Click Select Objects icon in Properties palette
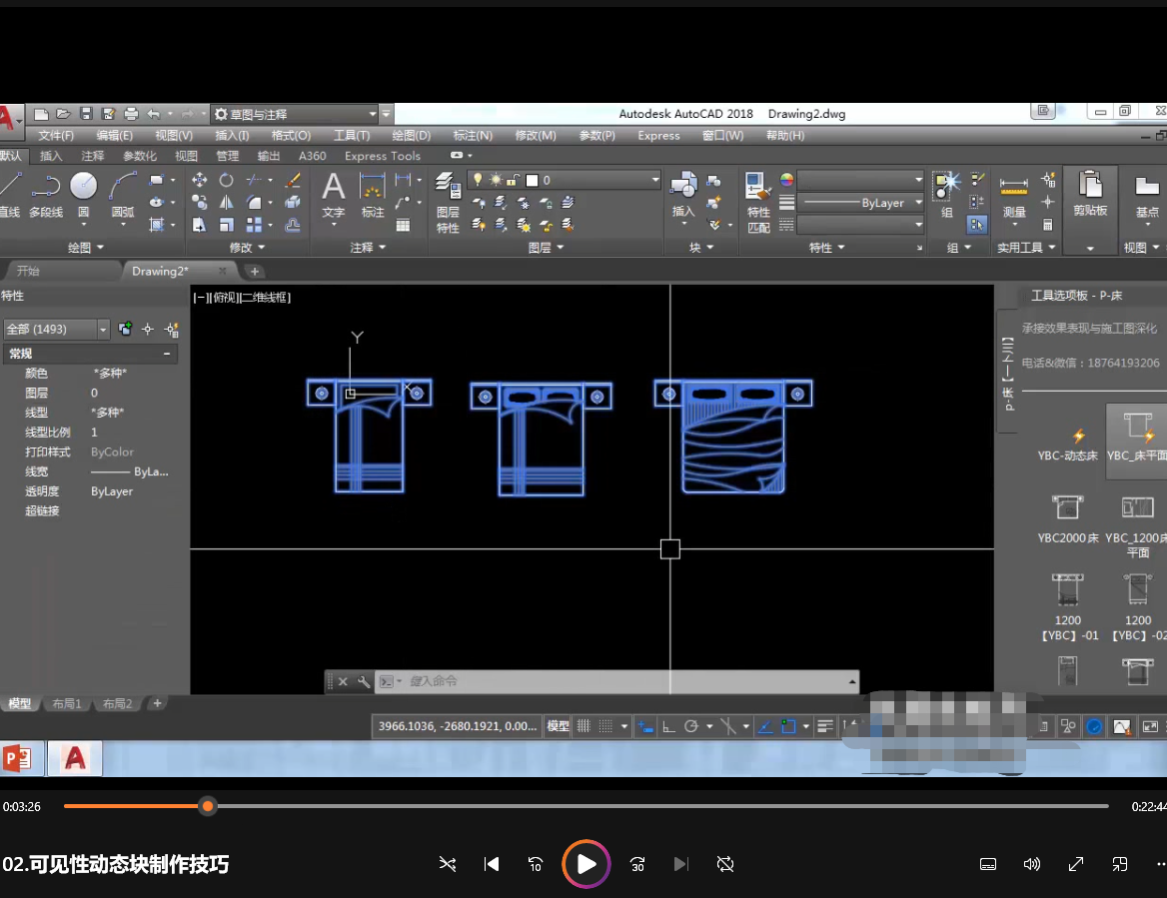Viewport: 1167px width, 898px height. tap(148, 329)
